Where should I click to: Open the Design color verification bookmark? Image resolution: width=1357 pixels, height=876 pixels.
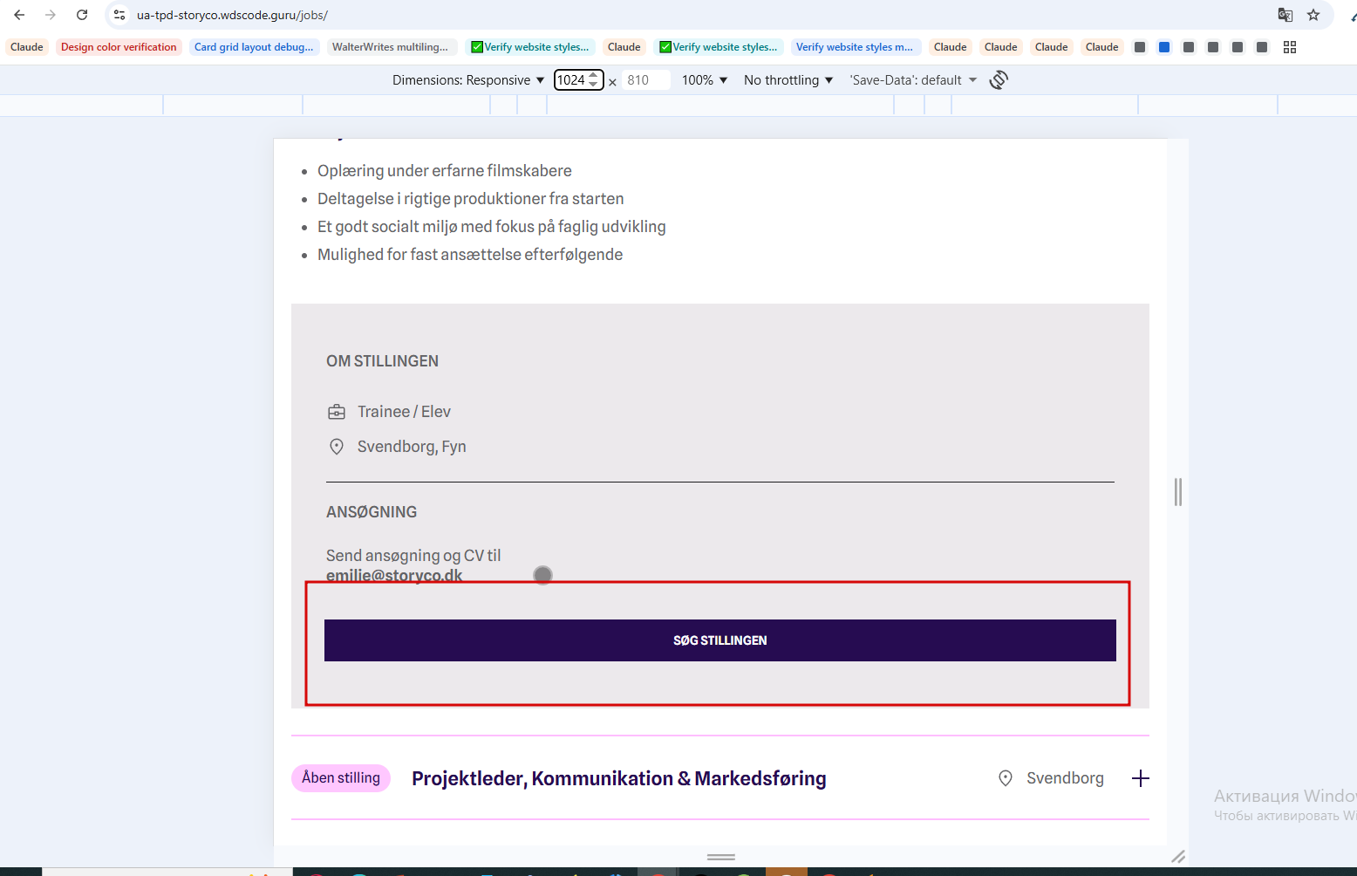(119, 47)
